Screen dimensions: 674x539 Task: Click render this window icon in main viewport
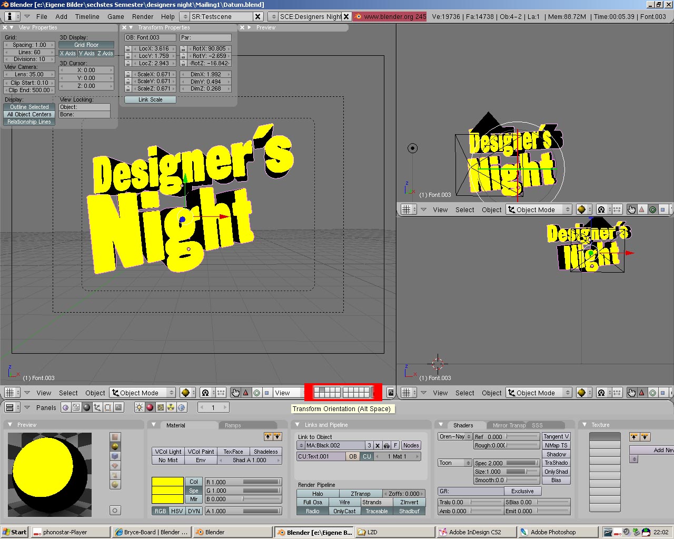[x=391, y=393]
